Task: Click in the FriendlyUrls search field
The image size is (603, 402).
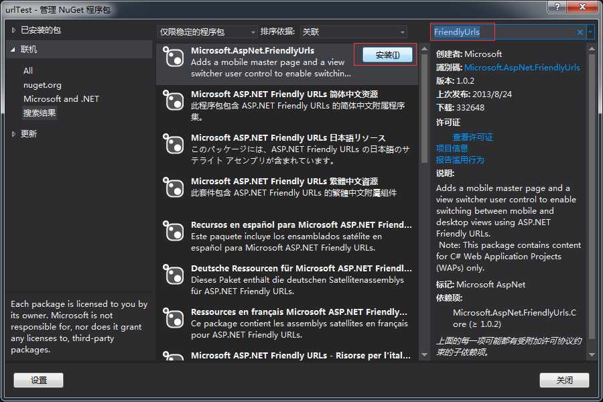Action: point(503,32)
